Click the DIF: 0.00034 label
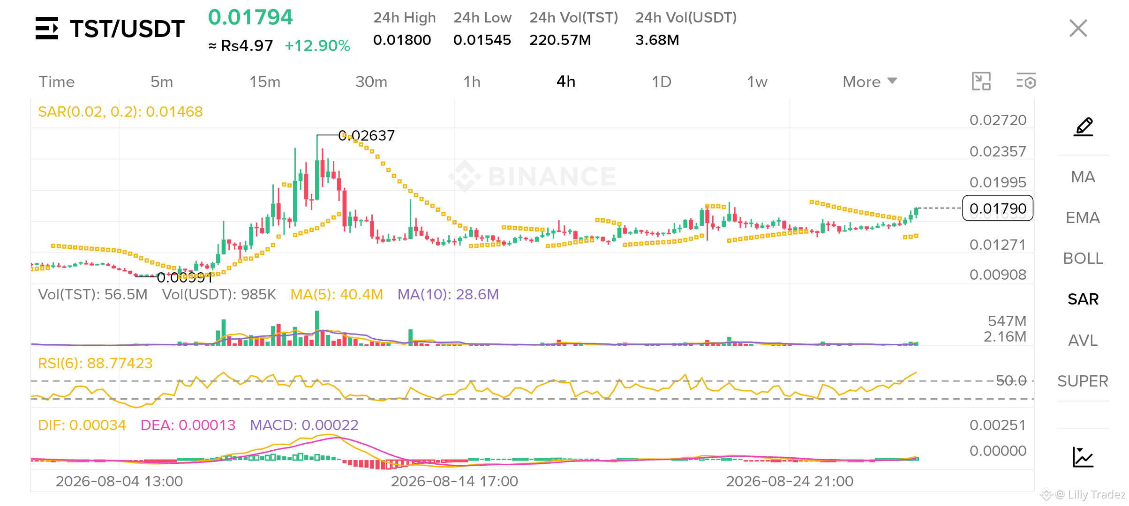 (82, 425)
